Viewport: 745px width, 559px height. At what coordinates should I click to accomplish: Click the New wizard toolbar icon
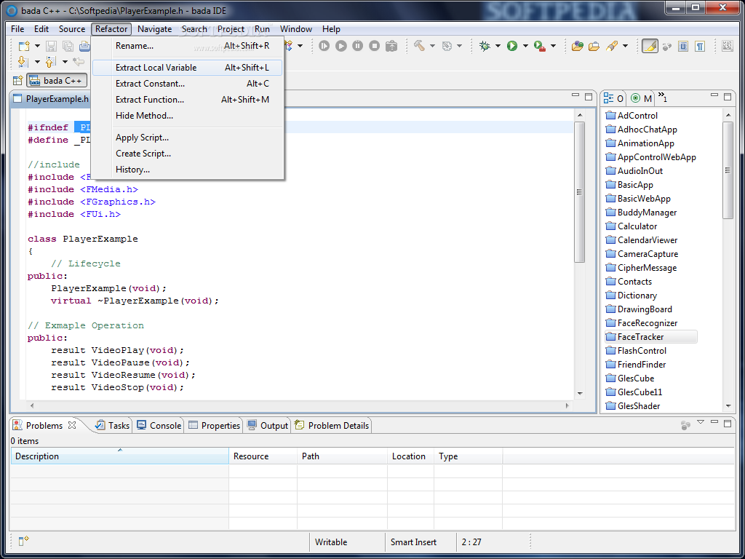coord(24,46)
